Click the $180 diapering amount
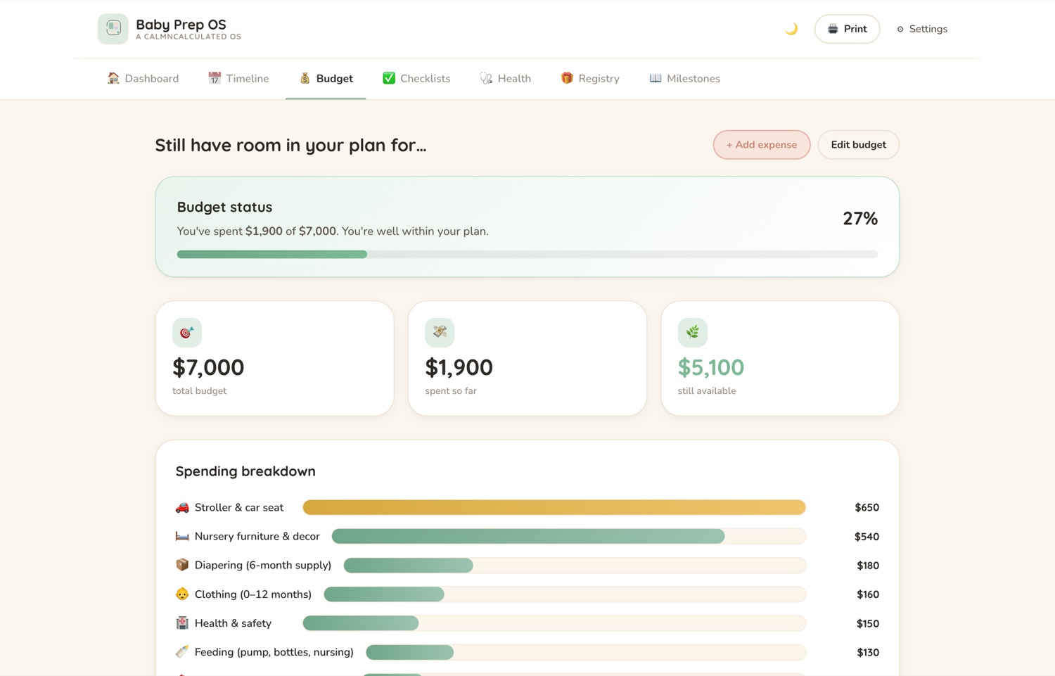 [868, 565]
